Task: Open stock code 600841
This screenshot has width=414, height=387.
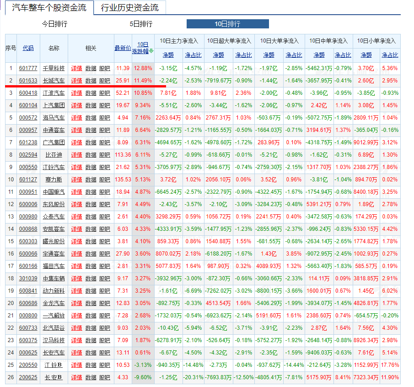Action: (x=28, y=291)
